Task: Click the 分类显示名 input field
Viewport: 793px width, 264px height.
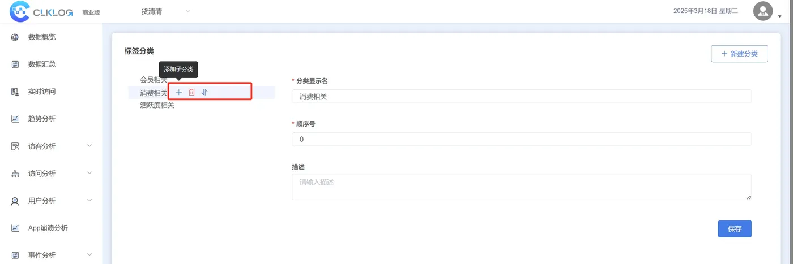Action: point(522,97)
